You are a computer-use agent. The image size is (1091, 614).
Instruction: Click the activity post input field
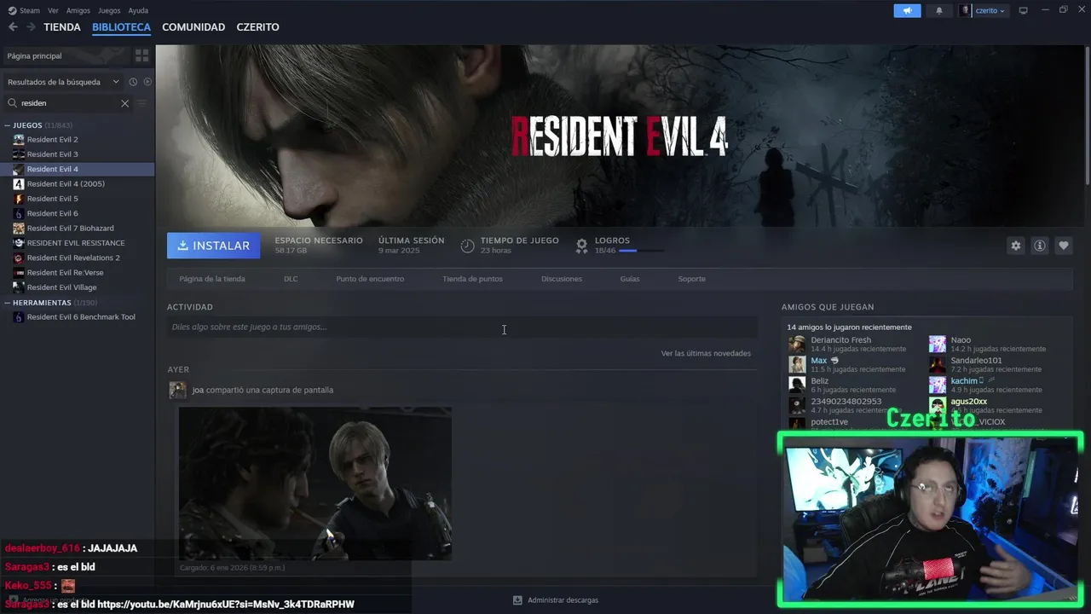point(462,327)
